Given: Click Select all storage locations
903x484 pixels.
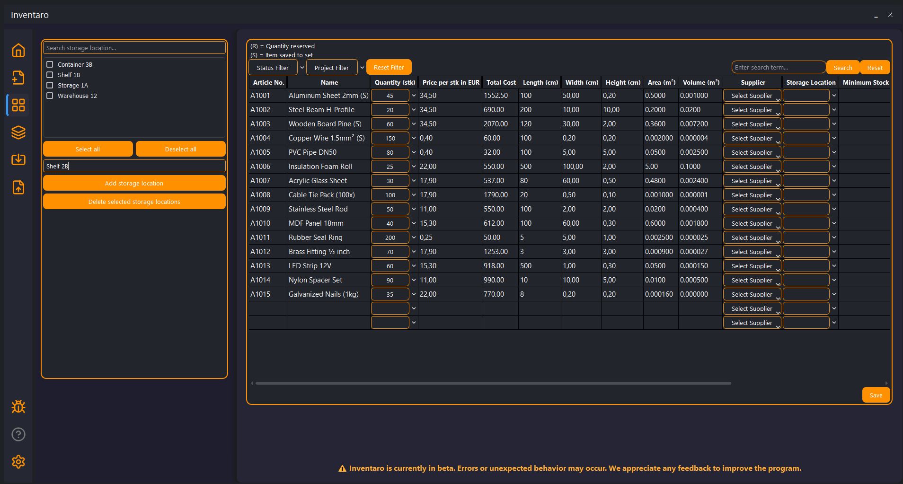Looking at the screenshot, I should coord(88,149).
